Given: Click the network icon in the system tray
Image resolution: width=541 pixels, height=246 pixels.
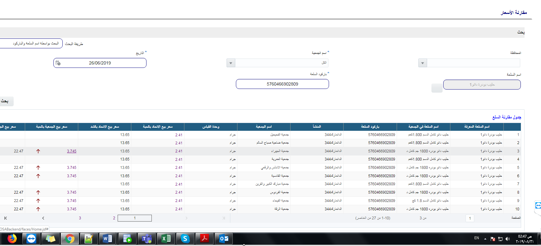Looking at the screenshot, I should coord(500,239).
